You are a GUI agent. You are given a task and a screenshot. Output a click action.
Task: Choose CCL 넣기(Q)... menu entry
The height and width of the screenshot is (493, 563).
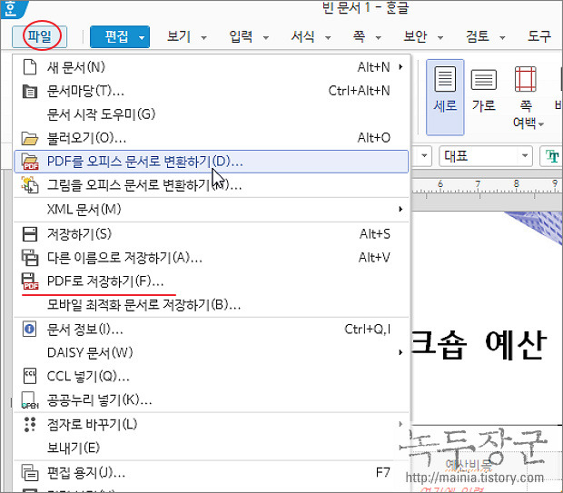tap(211, 376)
